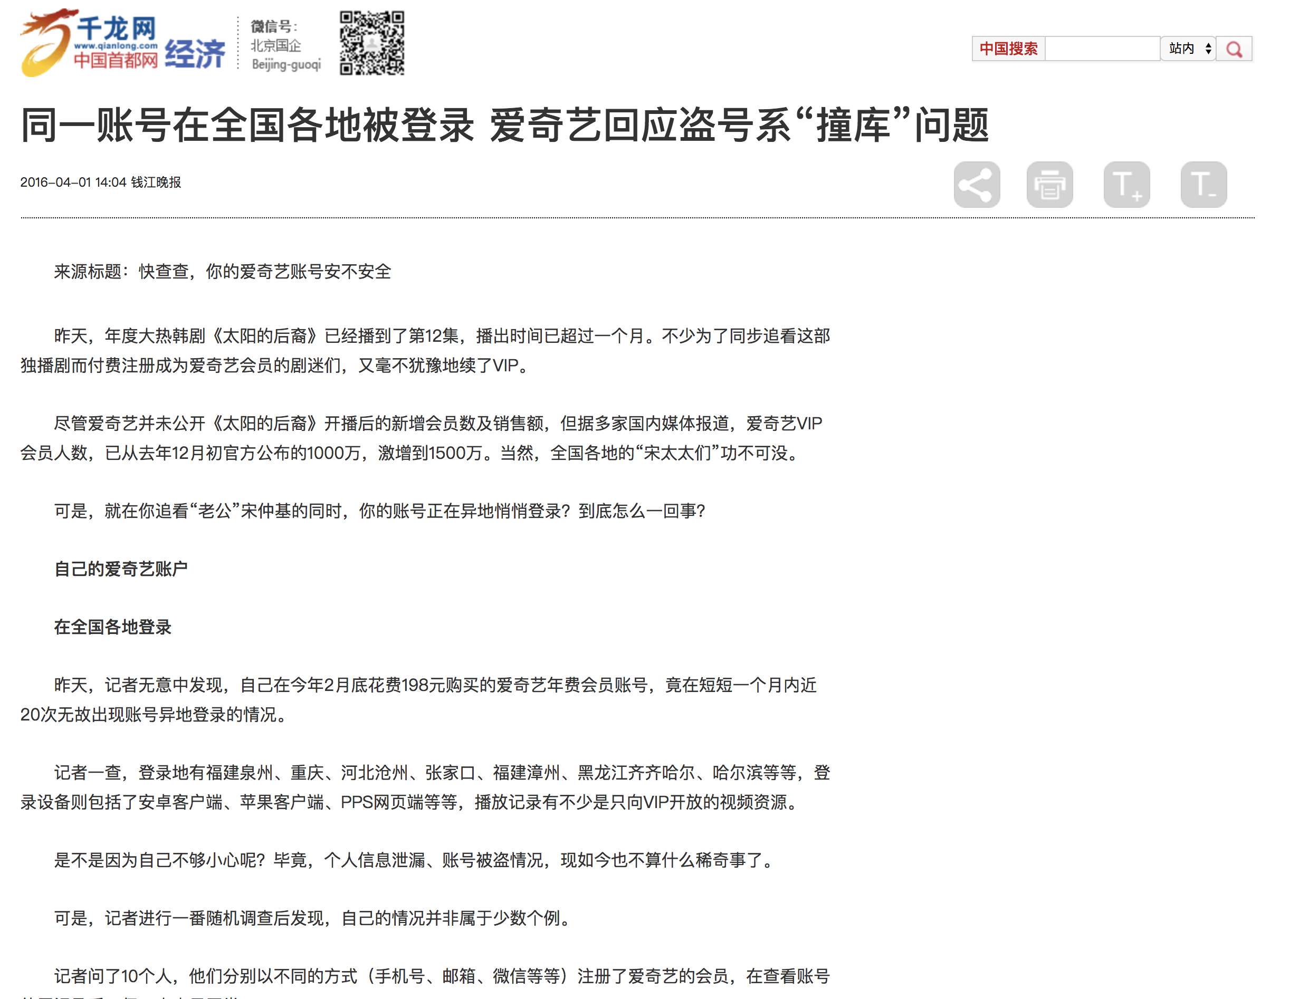This screenshot has height=999, width=1299.
Task: Click the WeChat QR code image
Action: click(x=372, y=43)
